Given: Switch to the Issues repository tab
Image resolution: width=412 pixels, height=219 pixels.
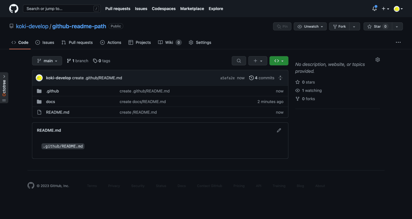Looking at the screenshot, I should tap(45, 42).
